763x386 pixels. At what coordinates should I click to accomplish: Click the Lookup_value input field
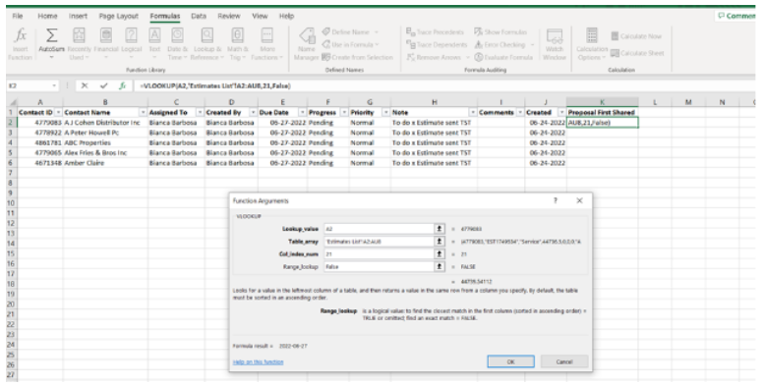click(379, 229)
